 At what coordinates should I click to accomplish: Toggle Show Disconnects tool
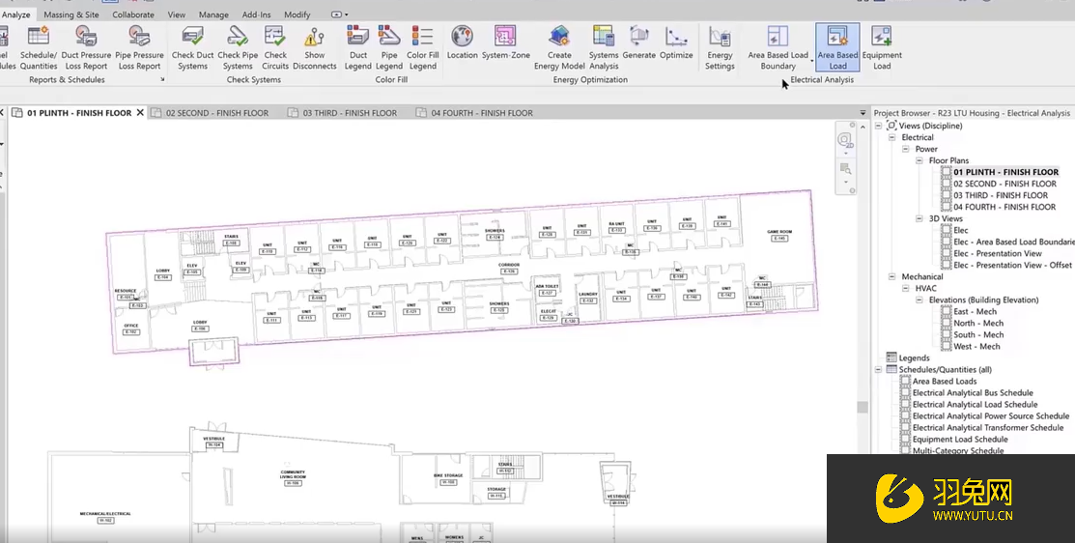(315, 47)
